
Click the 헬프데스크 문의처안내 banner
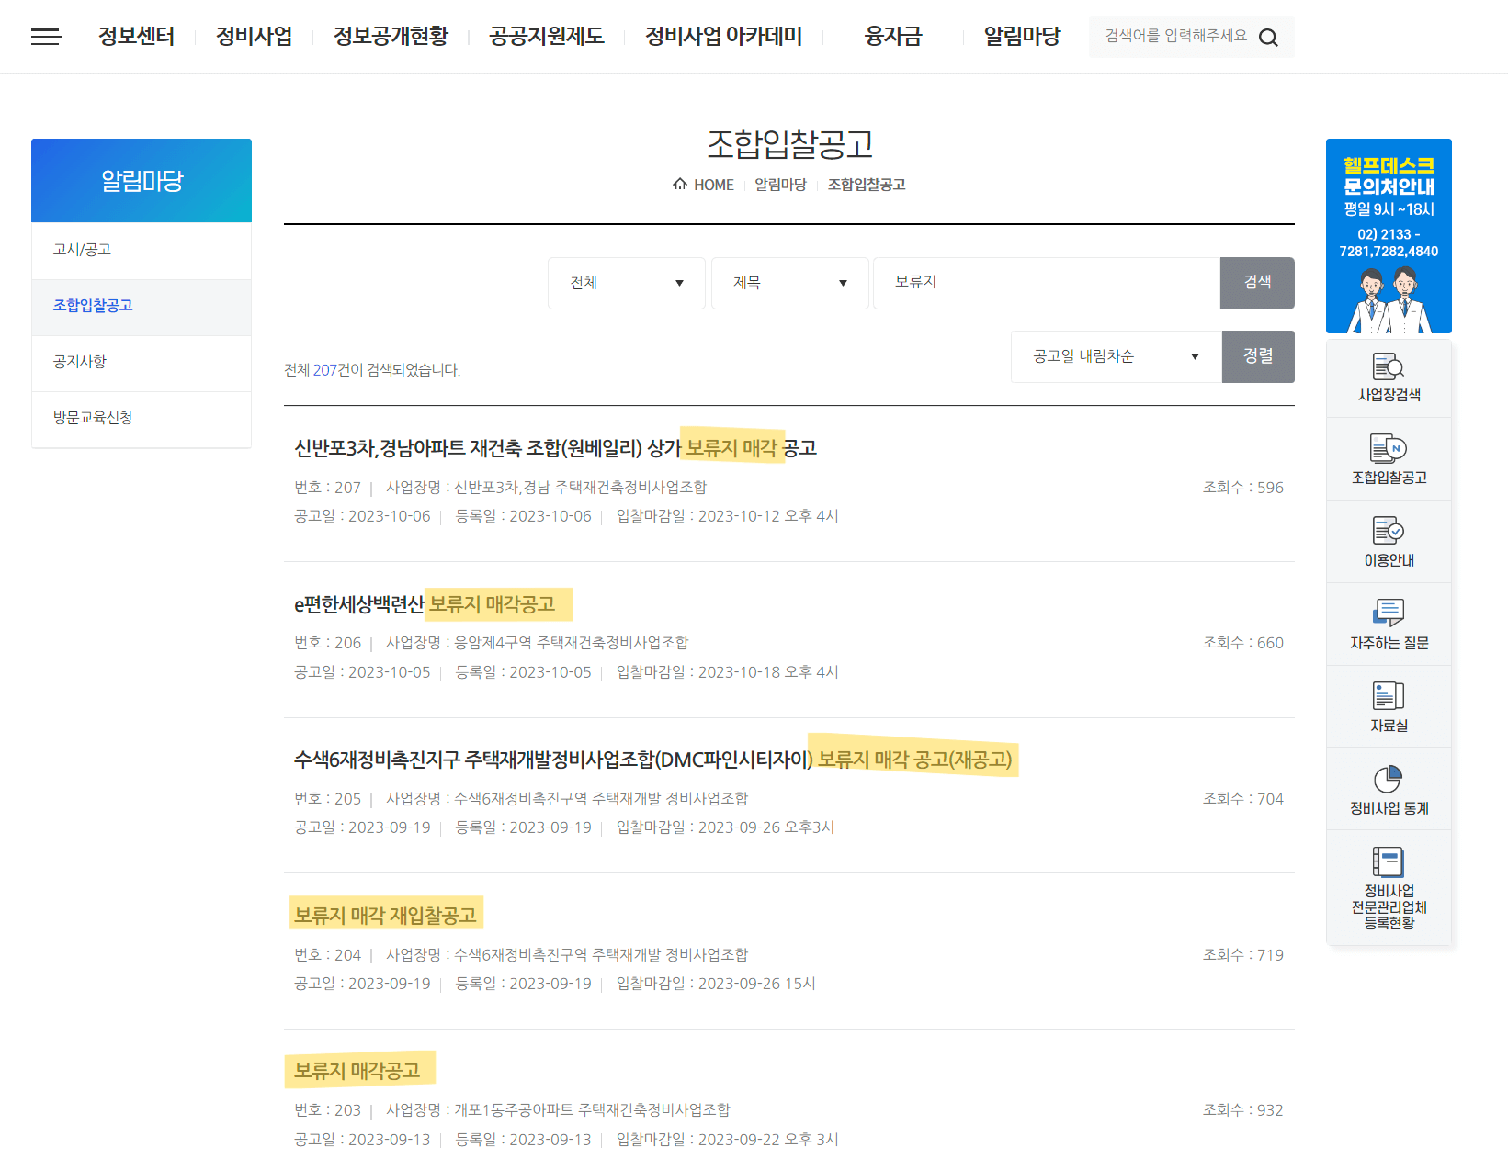(x=1388, y=236)
